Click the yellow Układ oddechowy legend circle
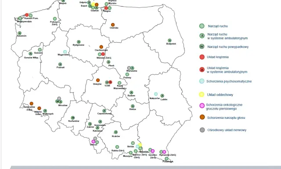The height and width of the screenshot is (169, 281). (202, 95)
